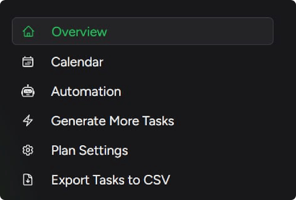The height and width of the screenshot is (200, 296).
Task: Choose Generate More Tasks
Action: (112, 121)
